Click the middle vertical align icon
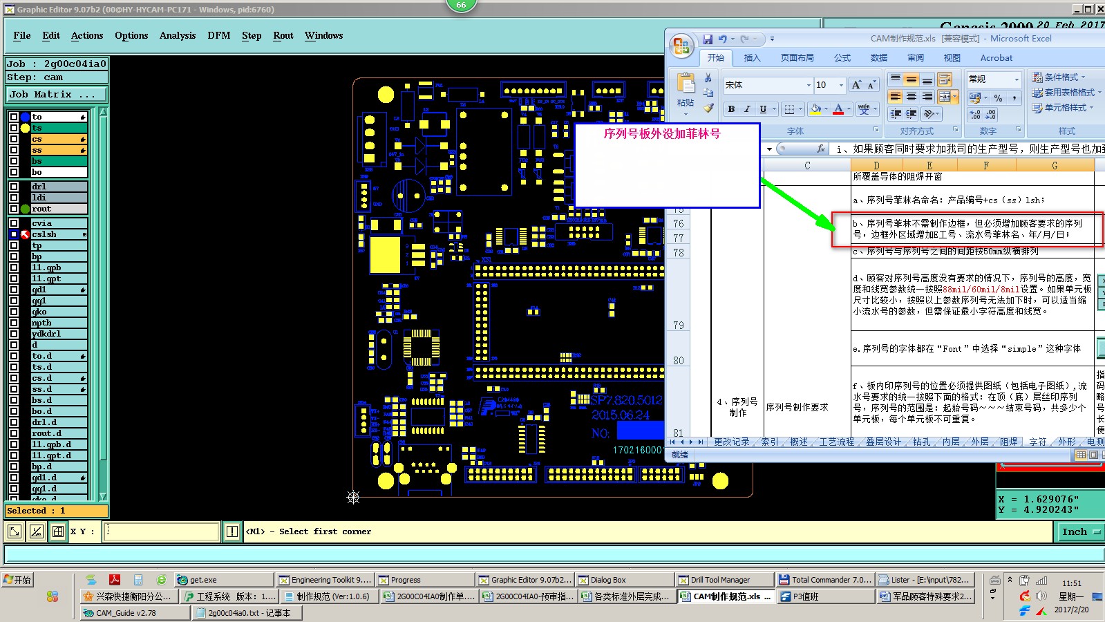 tap(912, 79)
